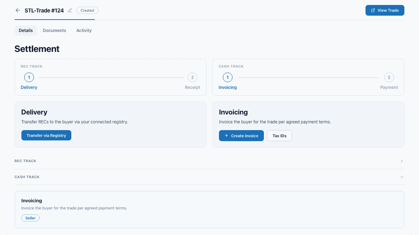Click the Create invoice button

point(241,135)
